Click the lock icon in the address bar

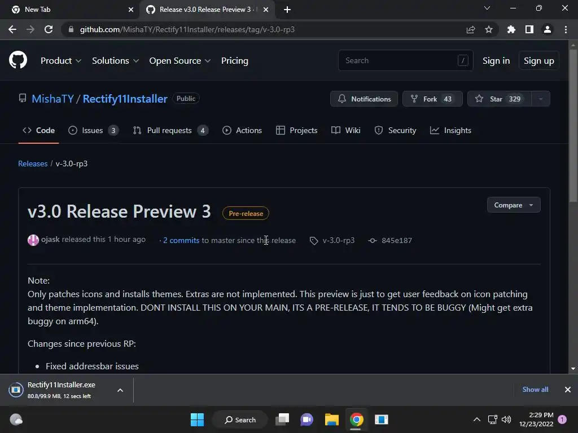pyautogui.click(x=71, y=29)
